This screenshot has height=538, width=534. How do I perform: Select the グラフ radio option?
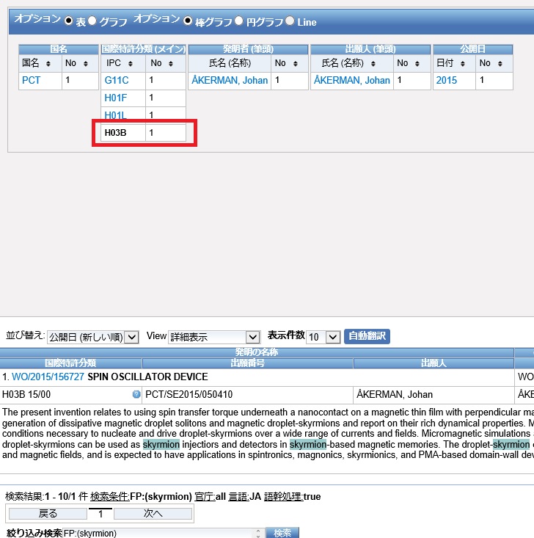pos(92,21)
